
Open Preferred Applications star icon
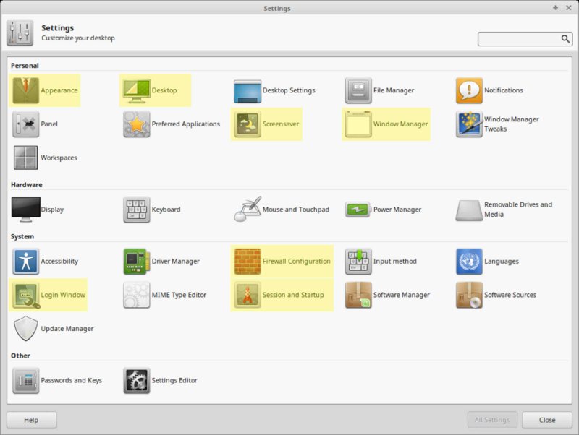[136, 124]
